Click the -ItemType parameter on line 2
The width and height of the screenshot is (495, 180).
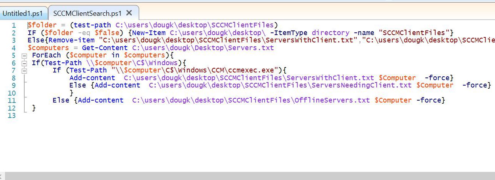(289, 33)
